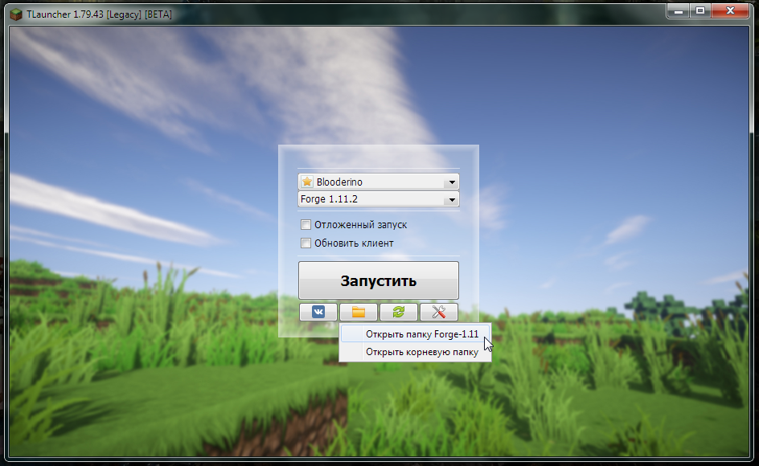Expand the Blooderino account dropdown arrow
759x466 pixels.
click(x=452, y=182)
